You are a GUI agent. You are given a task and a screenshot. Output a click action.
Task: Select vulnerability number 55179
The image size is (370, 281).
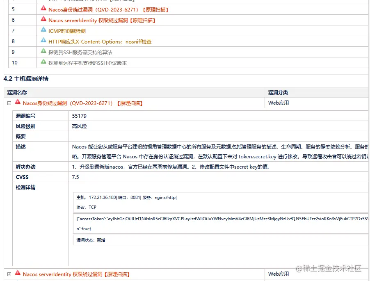coord(79,116)
